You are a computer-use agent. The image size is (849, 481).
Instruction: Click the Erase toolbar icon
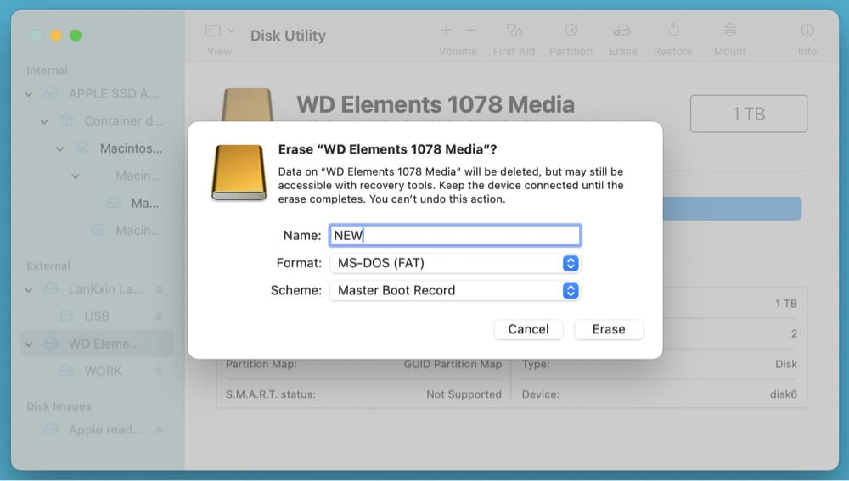pos(622,31)
